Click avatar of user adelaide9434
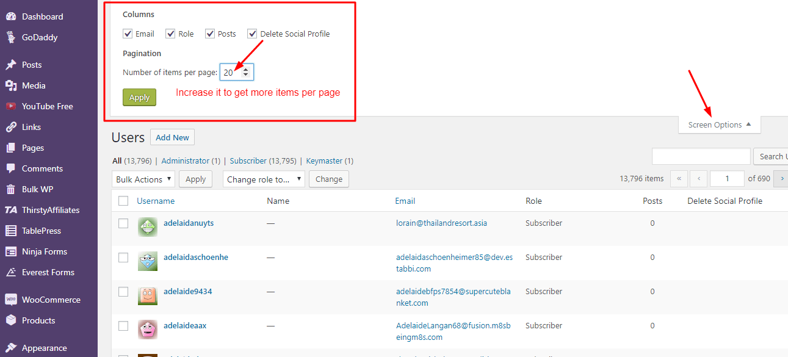Viewport: 788px width, 357px height. 148,295
